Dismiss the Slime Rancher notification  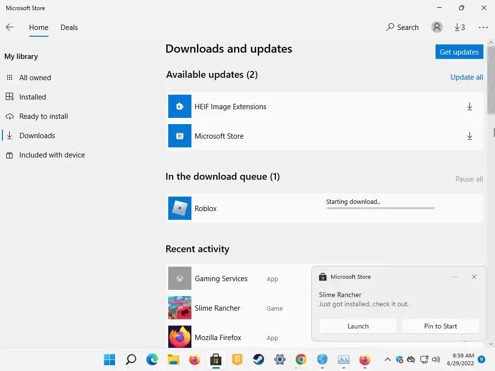474,277
